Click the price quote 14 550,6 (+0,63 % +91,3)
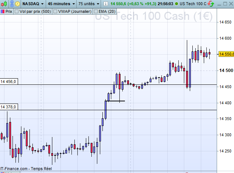 (x=133, y=4)
